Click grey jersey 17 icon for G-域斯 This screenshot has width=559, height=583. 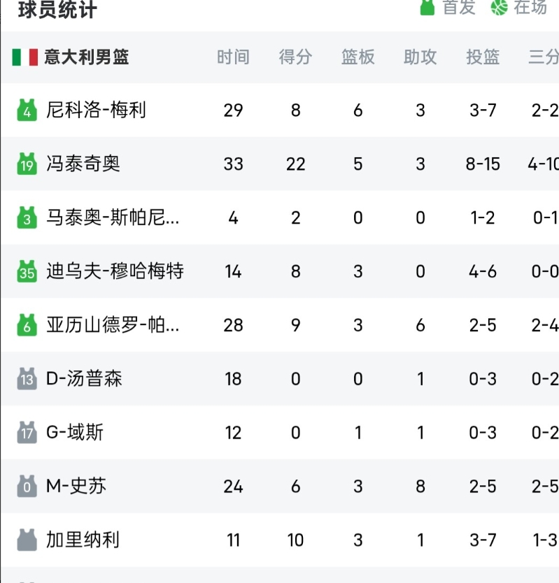[27, 433]
